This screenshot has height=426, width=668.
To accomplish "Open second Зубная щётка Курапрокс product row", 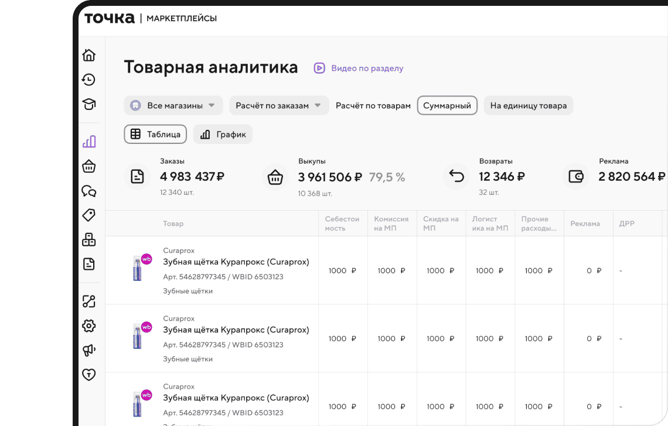I will pos(236,330).
